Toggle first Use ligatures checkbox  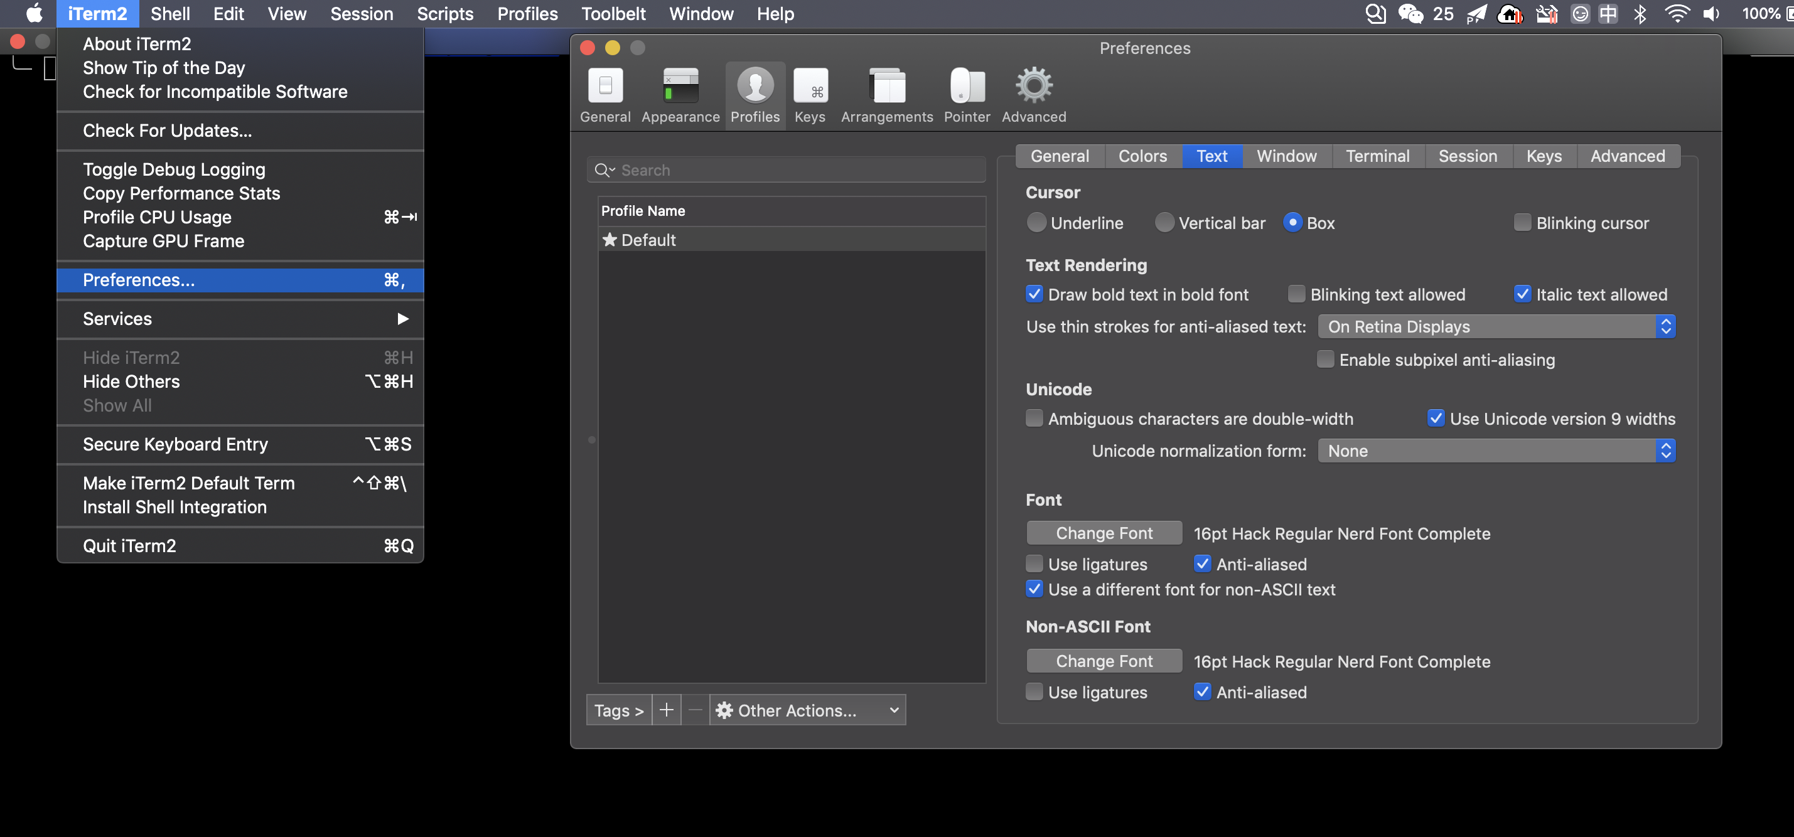point(1034,563)
